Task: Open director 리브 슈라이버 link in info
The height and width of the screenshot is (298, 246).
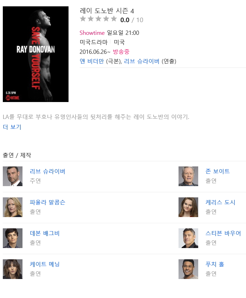Action: (142, 61)
